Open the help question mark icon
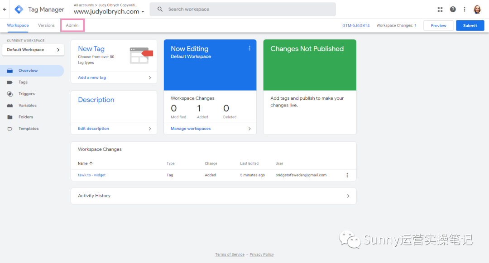This screenshot has width=489, height=263. tap(453, 9)
